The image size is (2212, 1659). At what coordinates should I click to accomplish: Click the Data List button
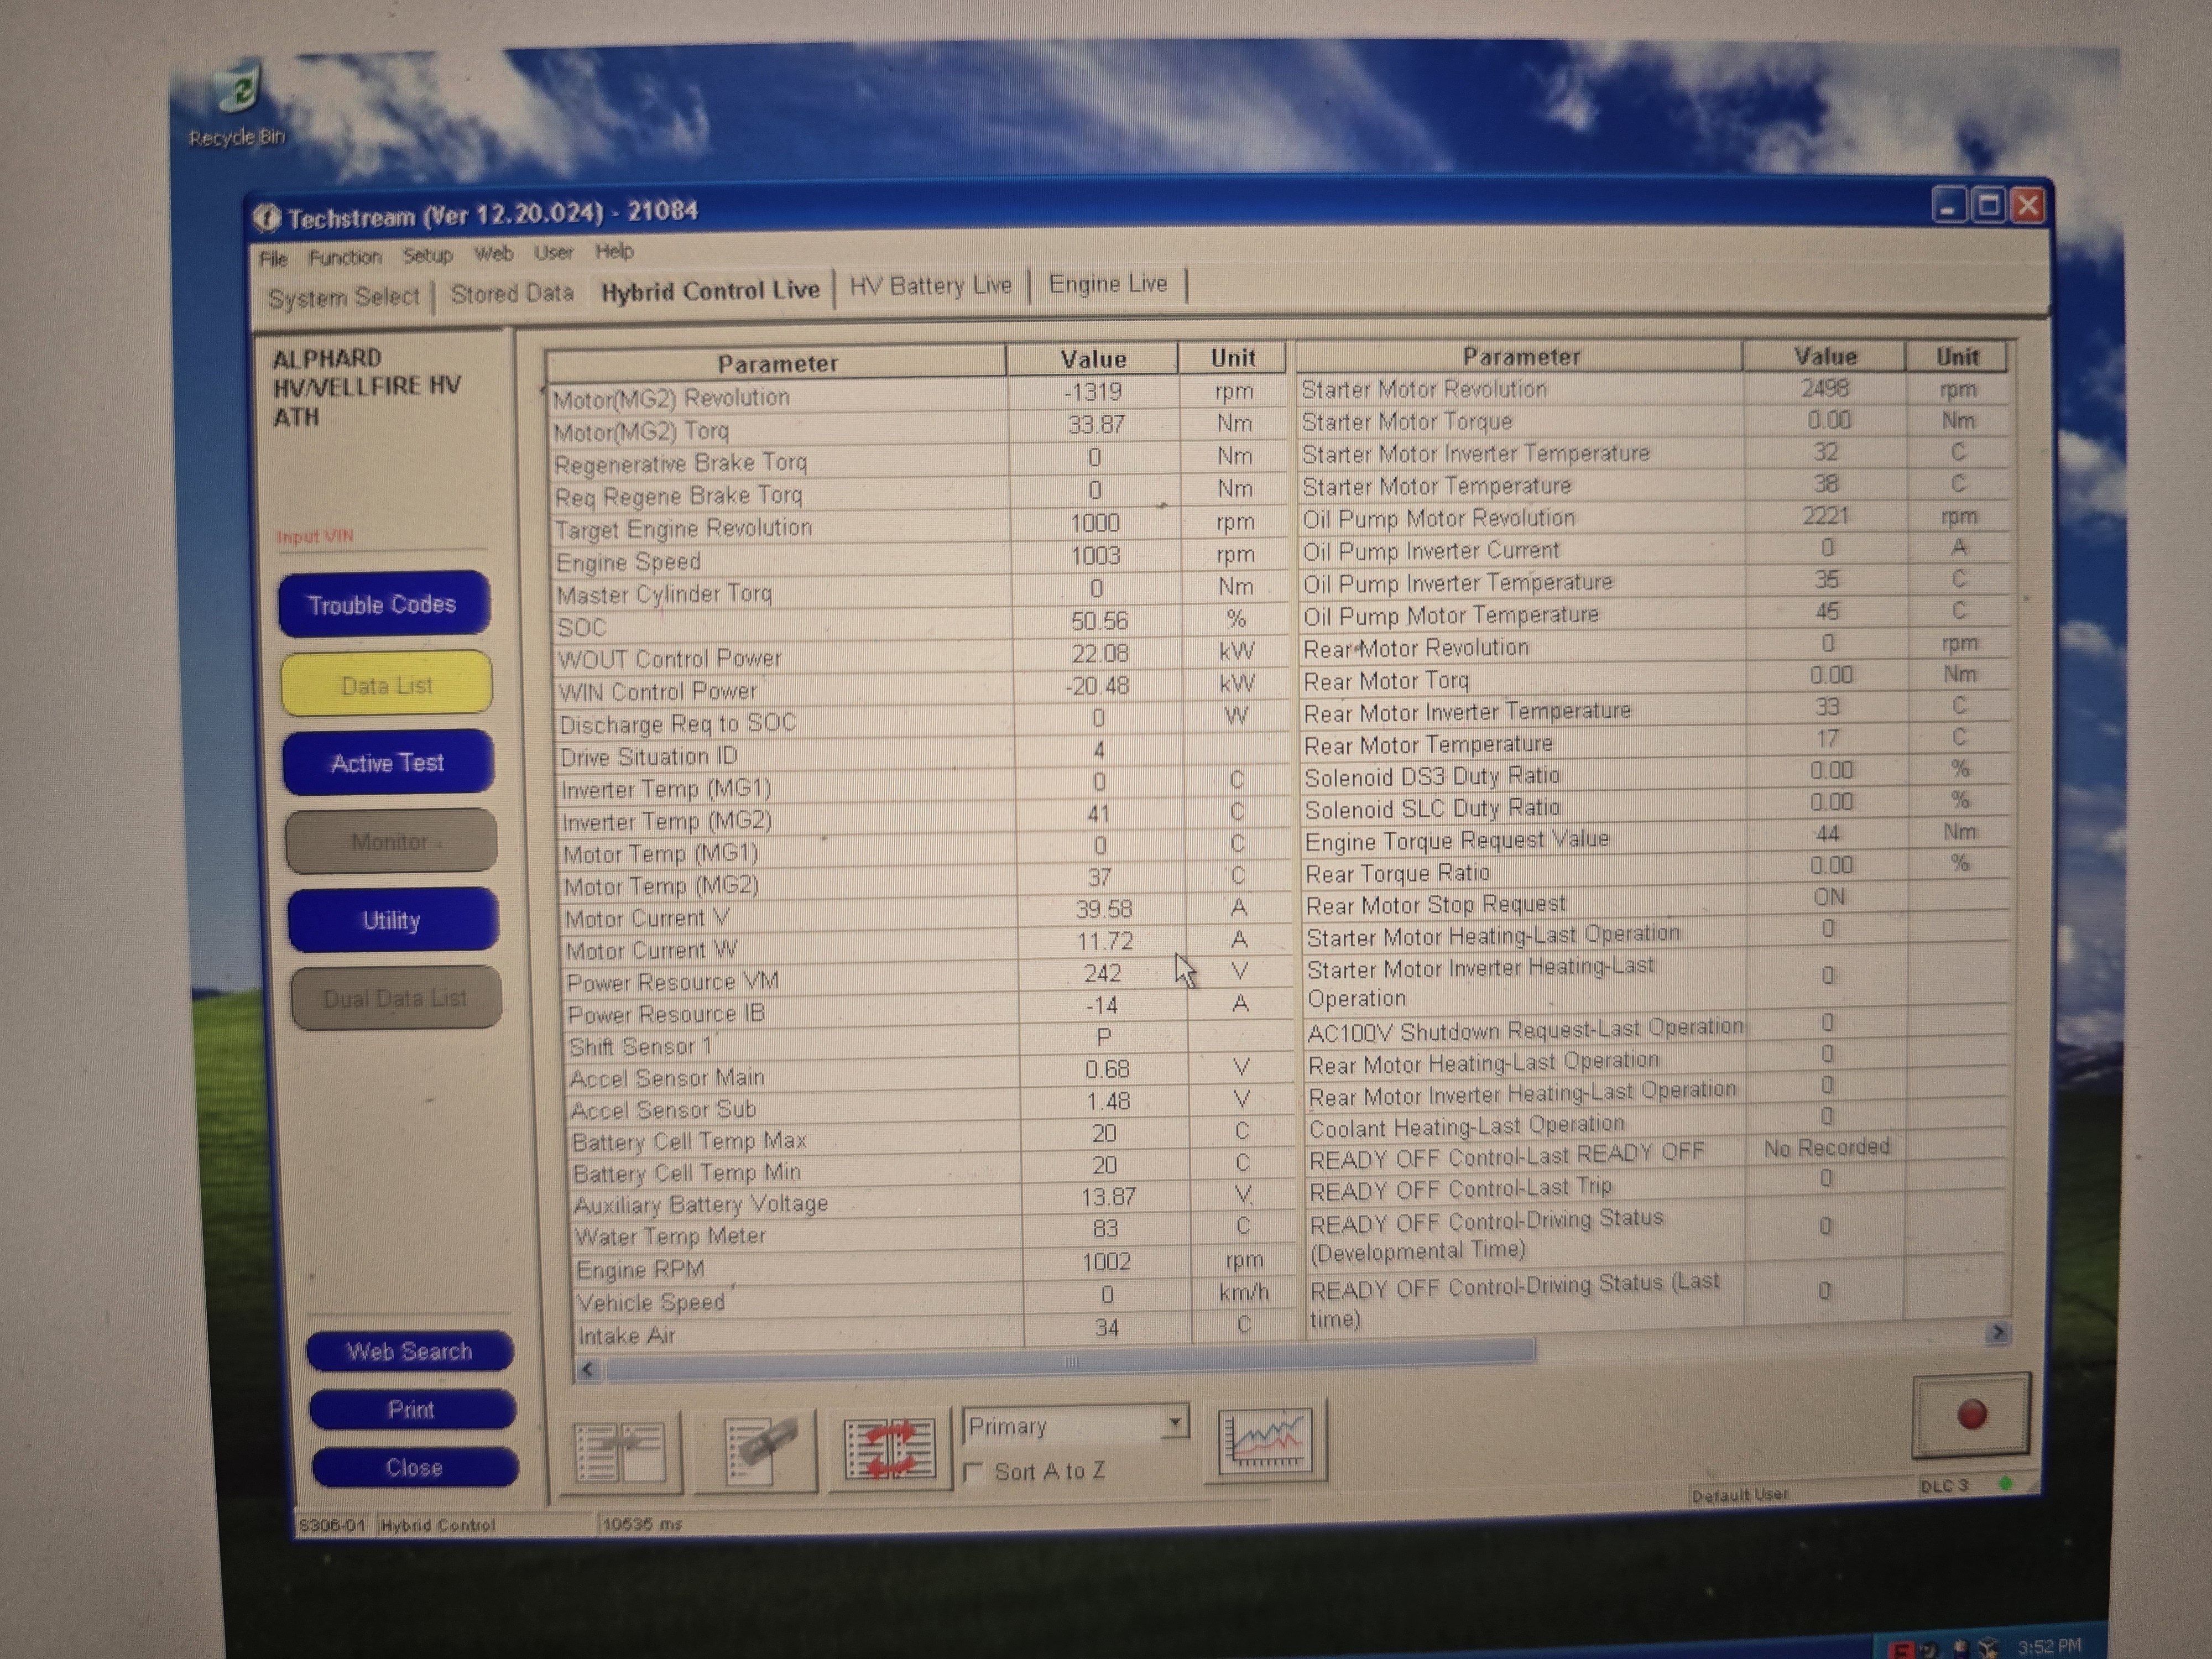point(386,684)
